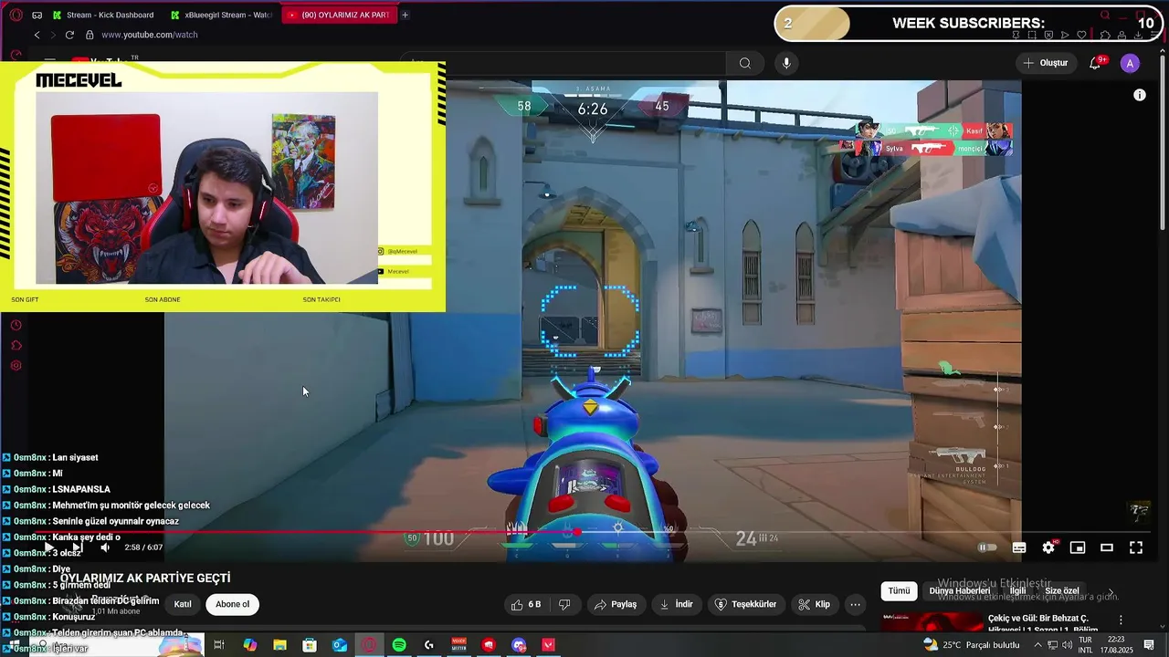Open the weather widget 25°C Parçalı bulutlu
Image resolution: width=1169 pixels, height=657 pixels.
point(972,645)
